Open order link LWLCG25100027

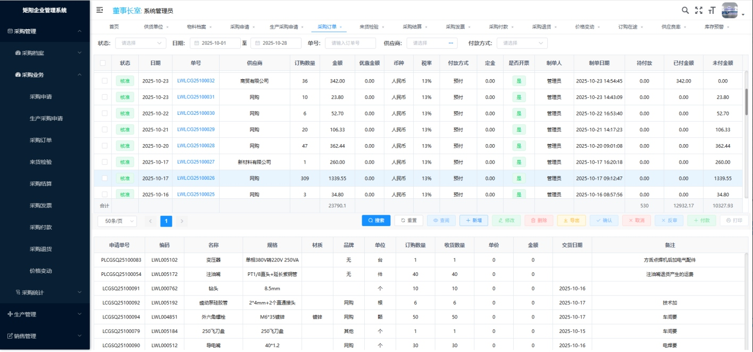[x=196, y=162]
